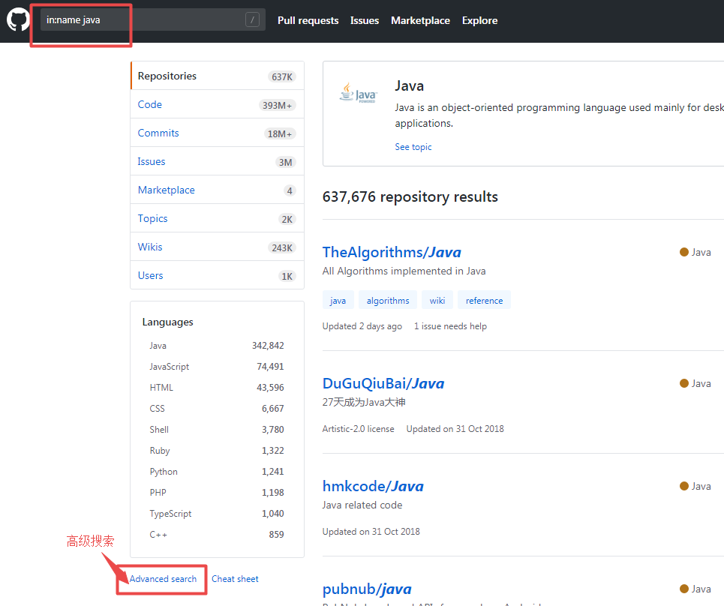
Task: Open DuGuQiuBai/Java repository
Action: pyautogui.click(x=383, y=383)
